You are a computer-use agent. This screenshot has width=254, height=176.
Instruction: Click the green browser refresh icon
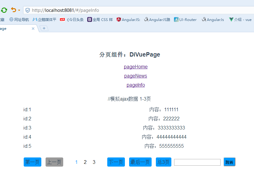4,10
